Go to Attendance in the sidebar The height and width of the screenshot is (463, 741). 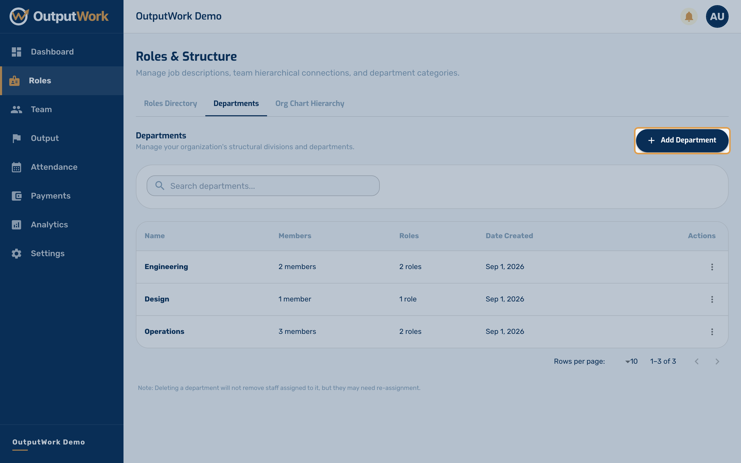tap(61, 167)
